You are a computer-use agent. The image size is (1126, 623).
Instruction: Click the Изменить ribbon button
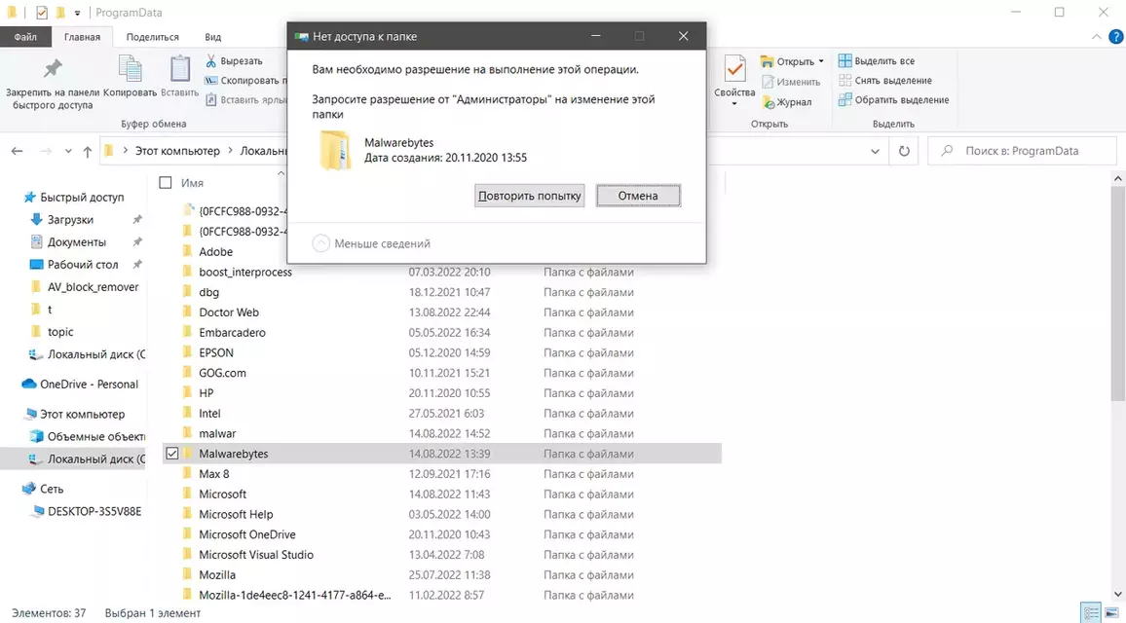click(x=790, y=82)
